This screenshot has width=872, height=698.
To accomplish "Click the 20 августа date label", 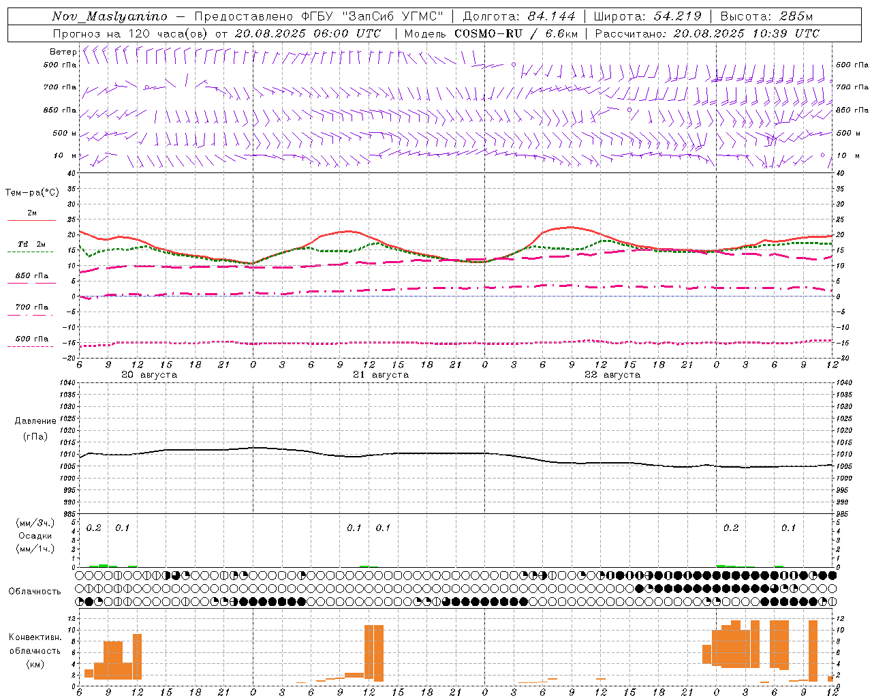I will [149, 375].
